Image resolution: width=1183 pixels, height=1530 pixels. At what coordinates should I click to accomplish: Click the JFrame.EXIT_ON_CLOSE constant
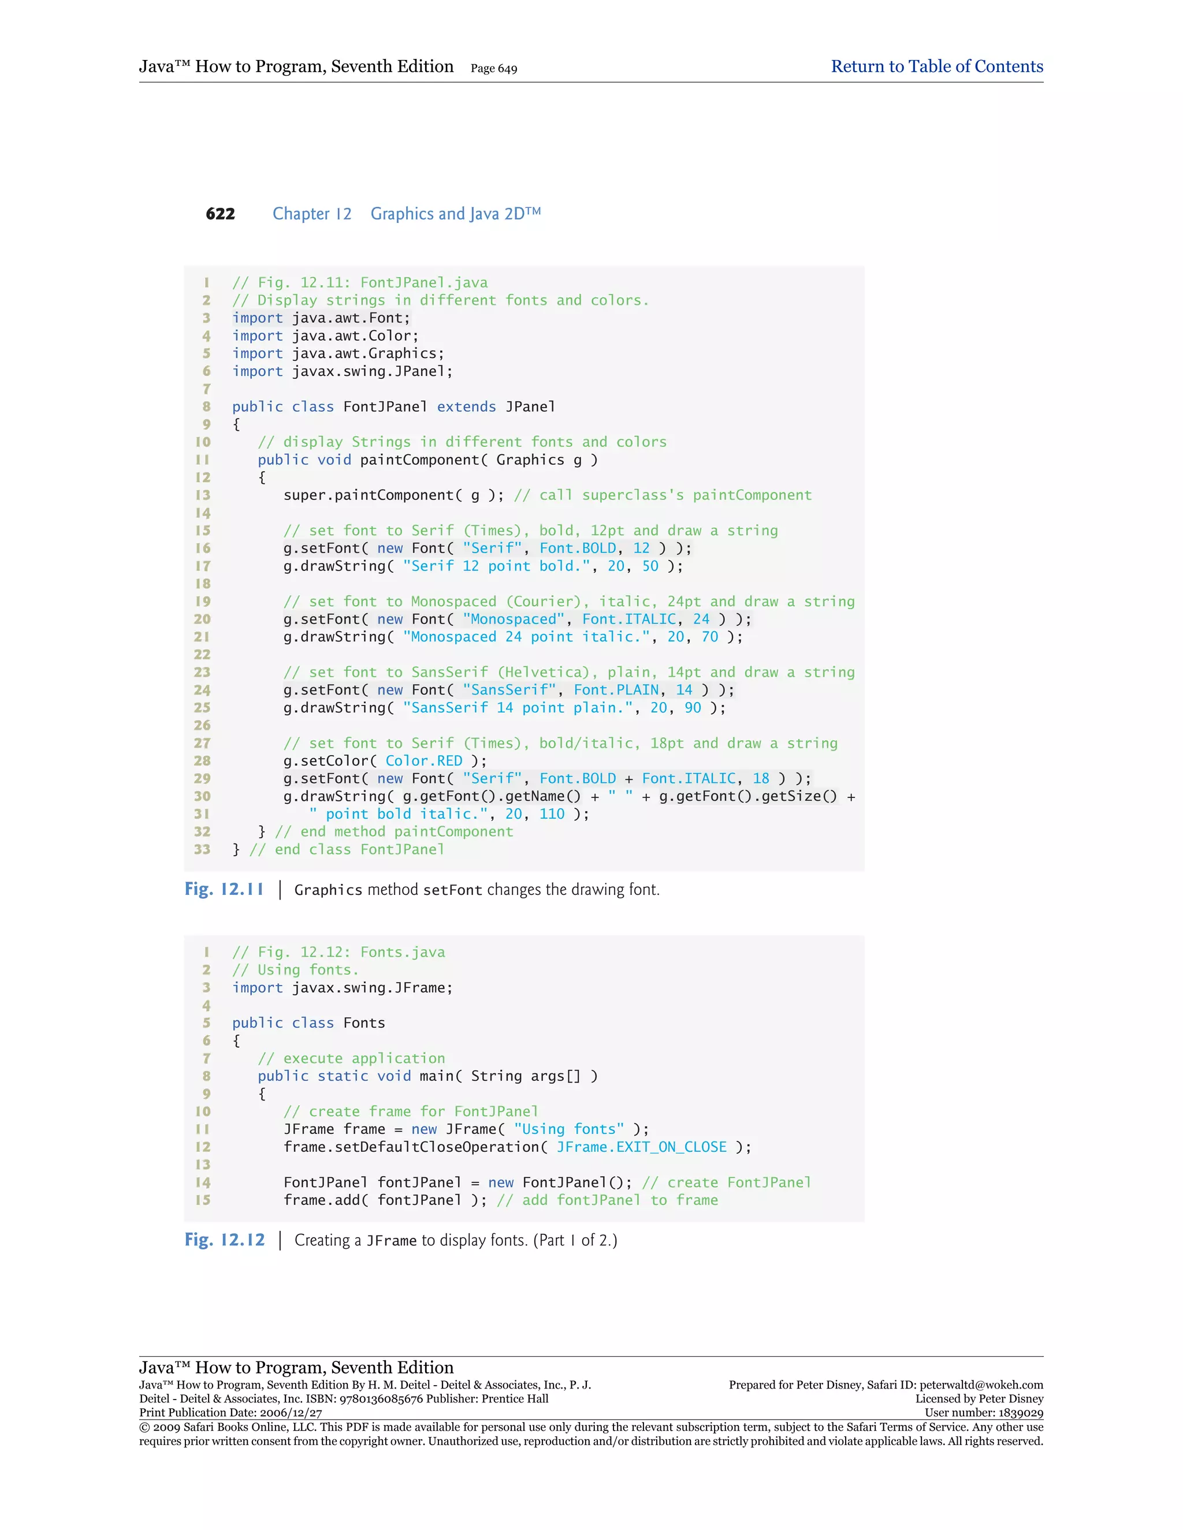click(641, 1147)
